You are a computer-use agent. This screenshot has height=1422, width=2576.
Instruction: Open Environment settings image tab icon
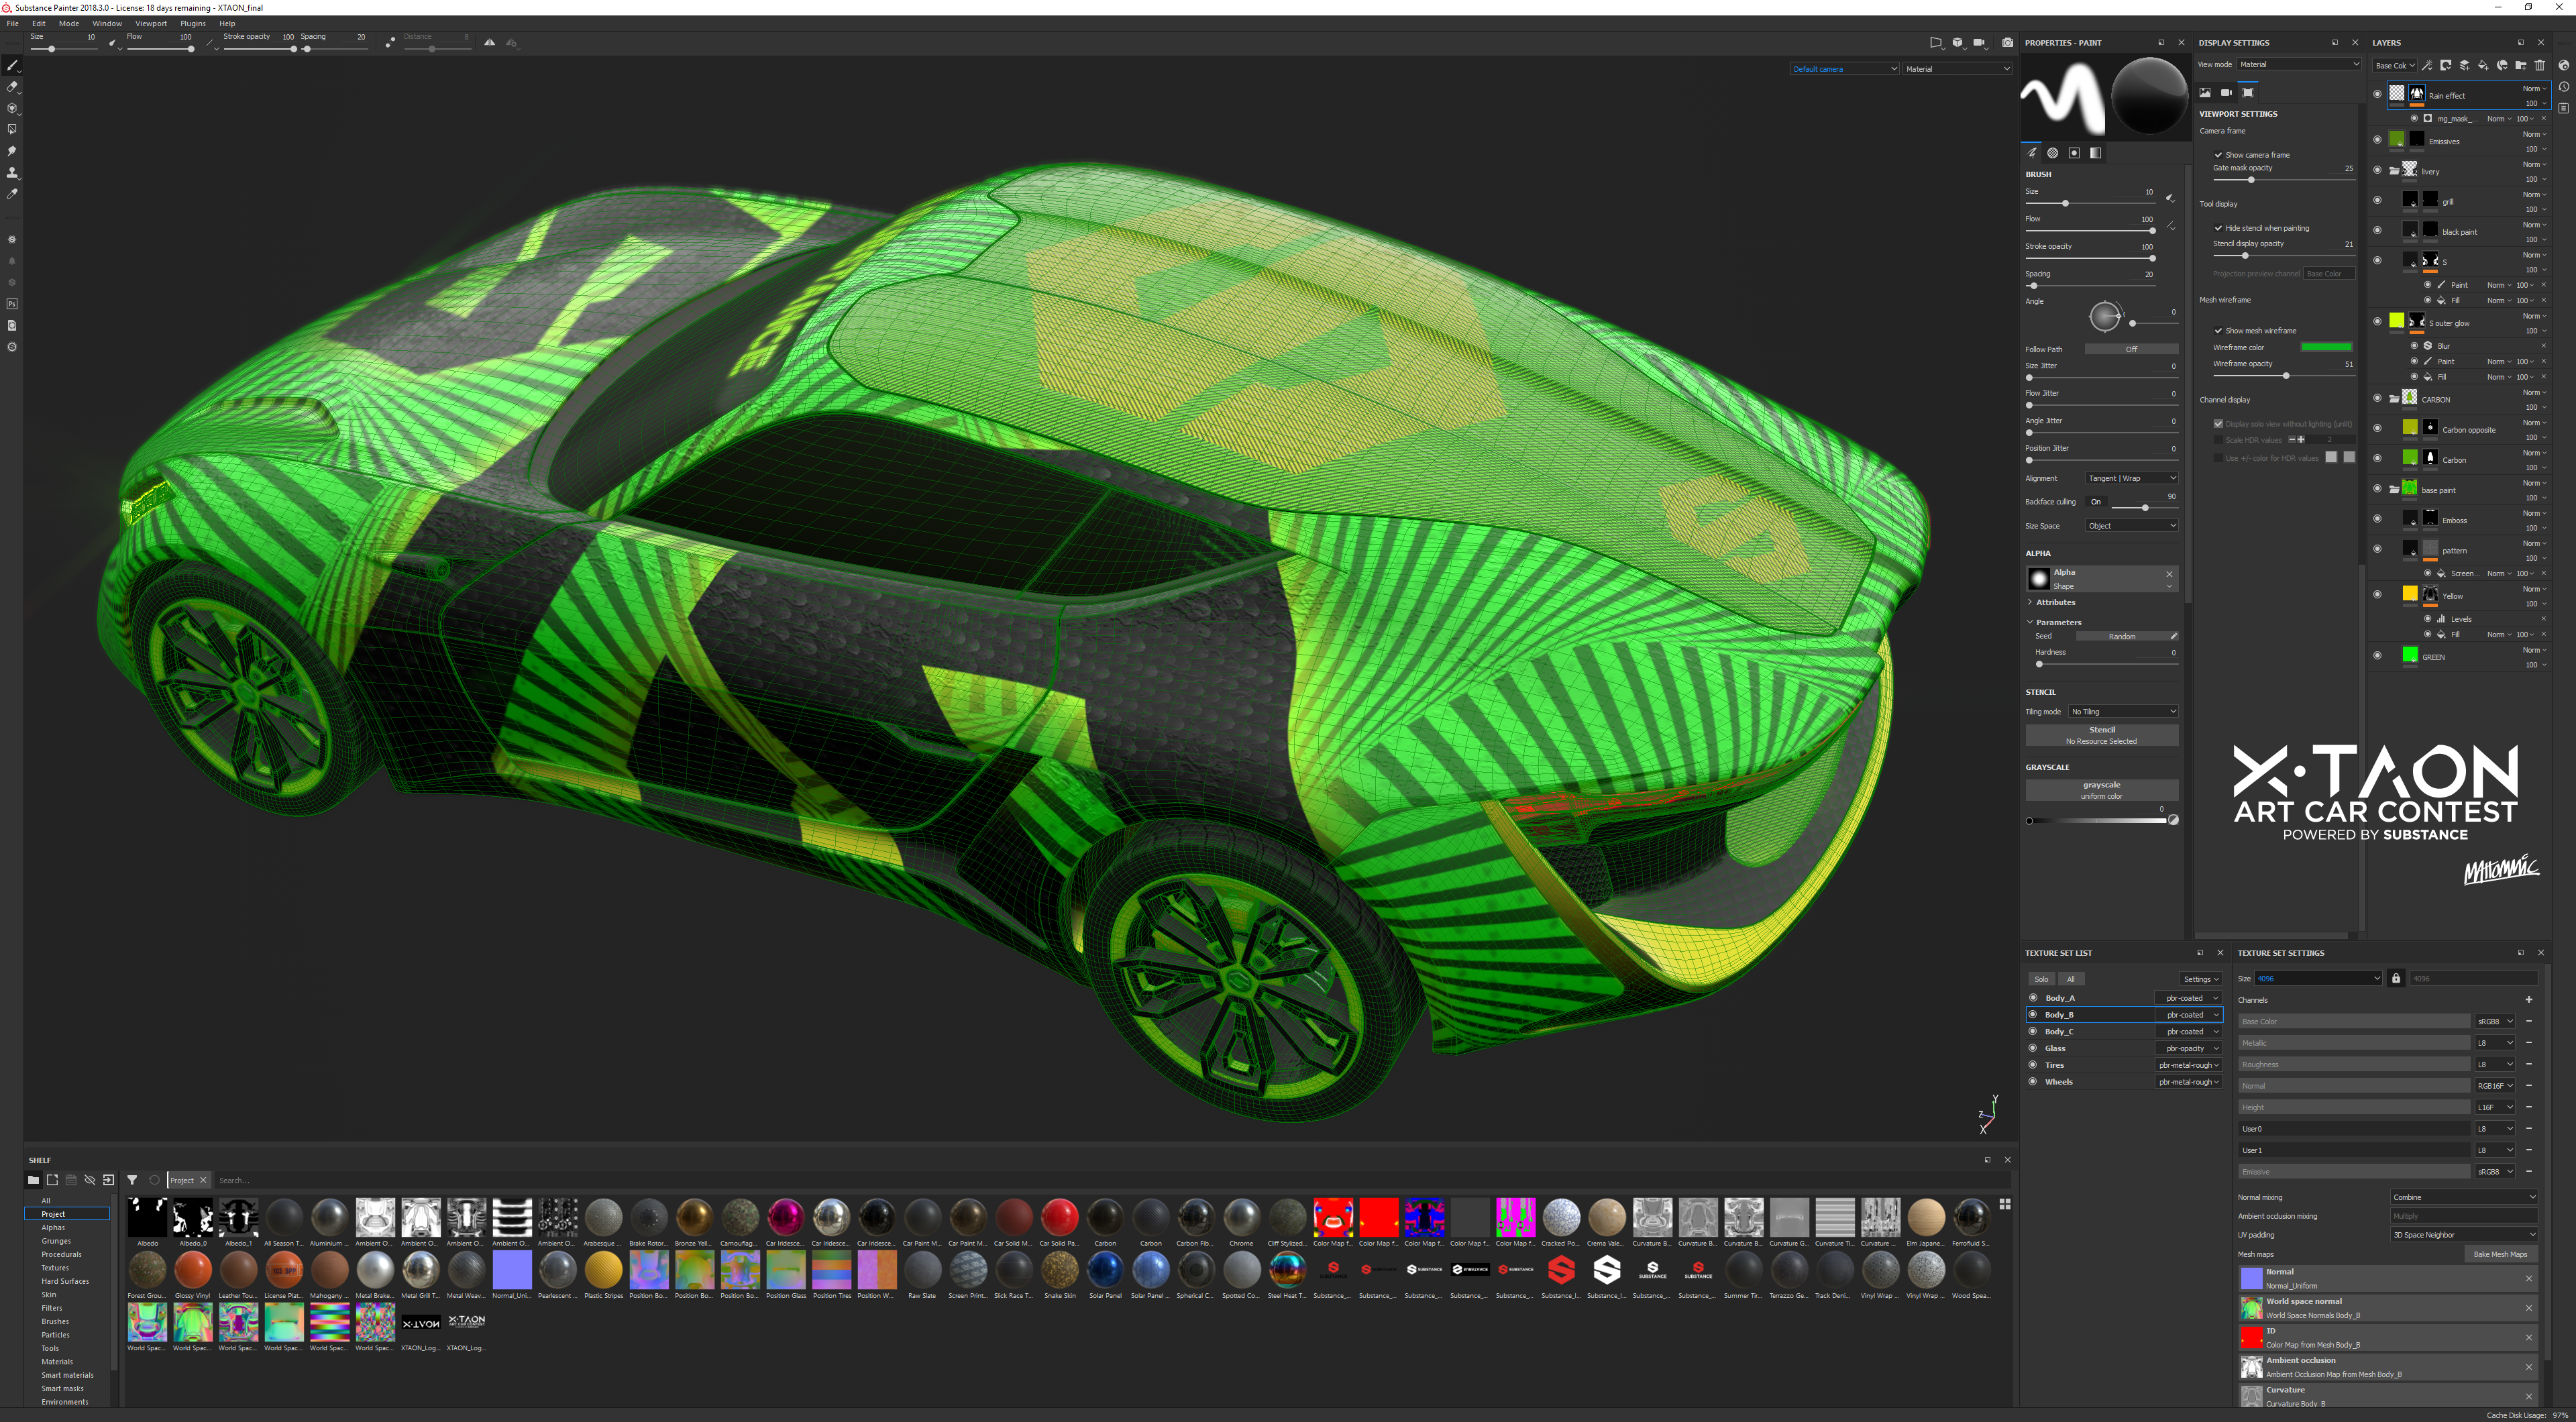(x=2205, y=92)
